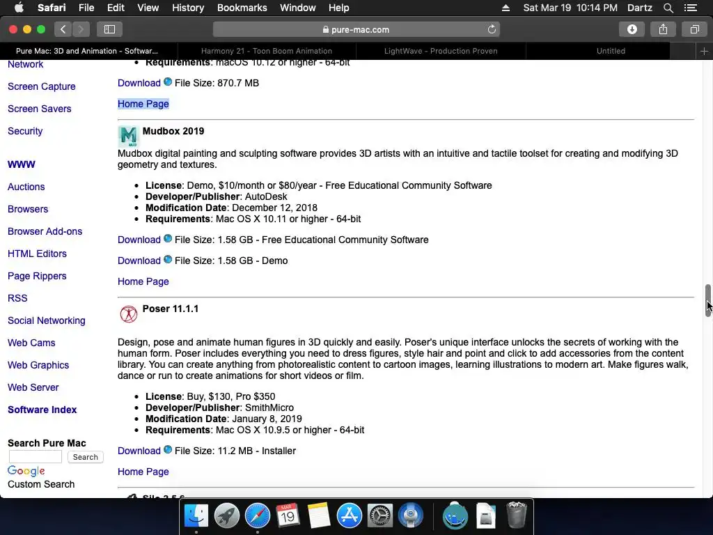Open Mudbox 2019 Home Page link
The width and height of the screenshot is (713, 535).
pos(143,281)
